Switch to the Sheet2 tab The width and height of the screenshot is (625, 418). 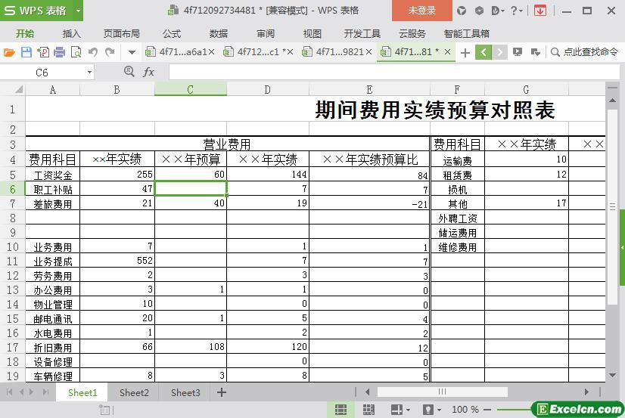coord(134,392)
